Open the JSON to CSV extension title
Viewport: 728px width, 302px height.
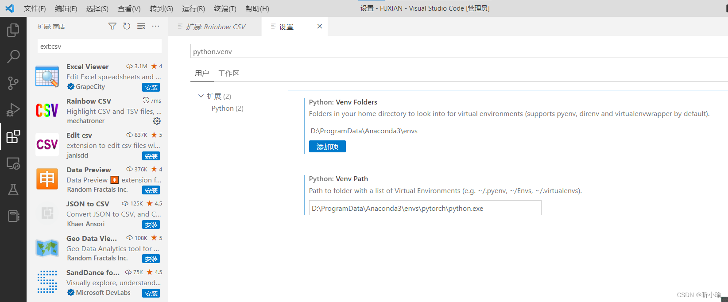click(88, 204)
